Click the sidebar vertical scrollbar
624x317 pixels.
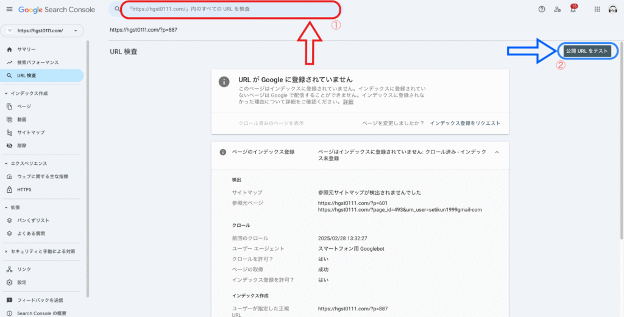coord(88,169)
